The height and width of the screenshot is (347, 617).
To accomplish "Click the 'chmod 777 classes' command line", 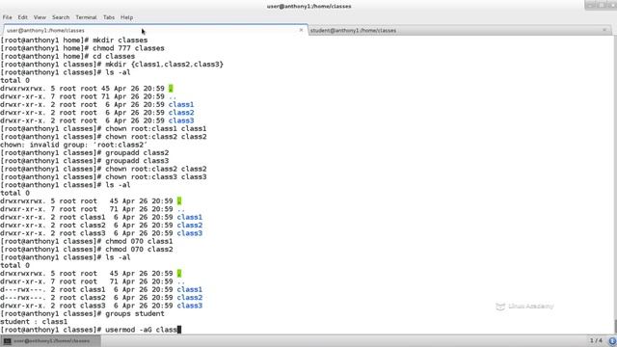I will coord(82,48).
